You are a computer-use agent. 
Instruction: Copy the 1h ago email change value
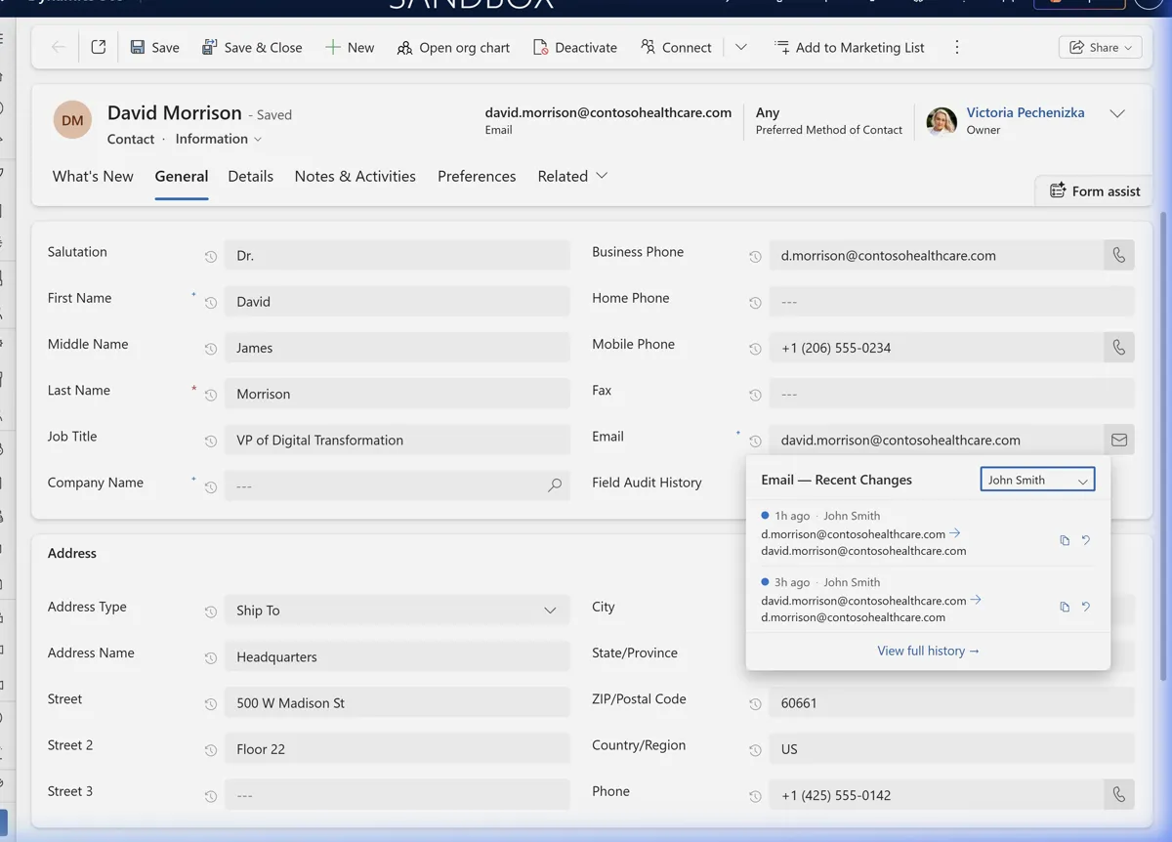pyautogui.click(x=1064, y=539)
